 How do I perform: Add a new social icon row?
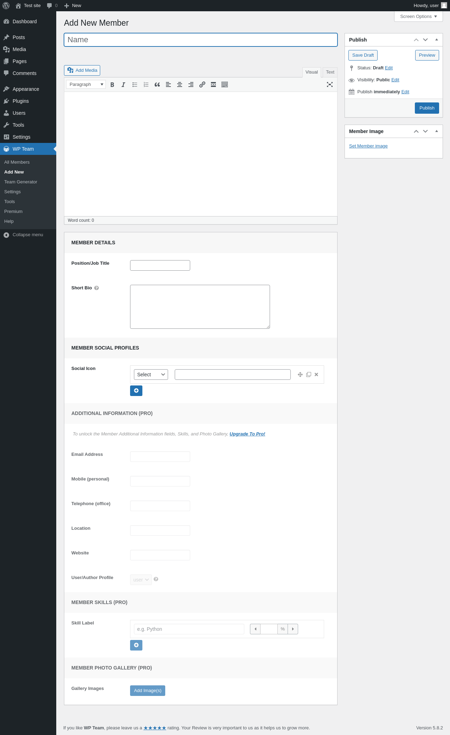point(136,391)
